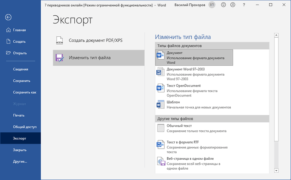Choose the Текст OpenDocument format icon

(160, 88)
